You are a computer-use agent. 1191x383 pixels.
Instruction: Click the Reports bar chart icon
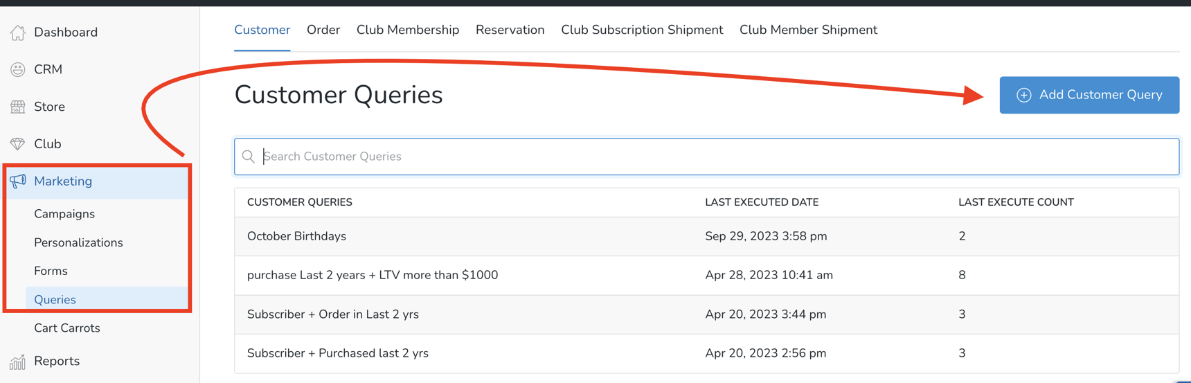[18, 362]
